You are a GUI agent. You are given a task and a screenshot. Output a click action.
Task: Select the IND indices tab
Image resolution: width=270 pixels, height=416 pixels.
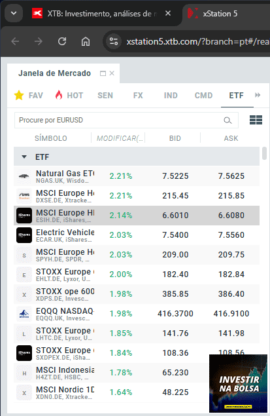tap(171, 95)
